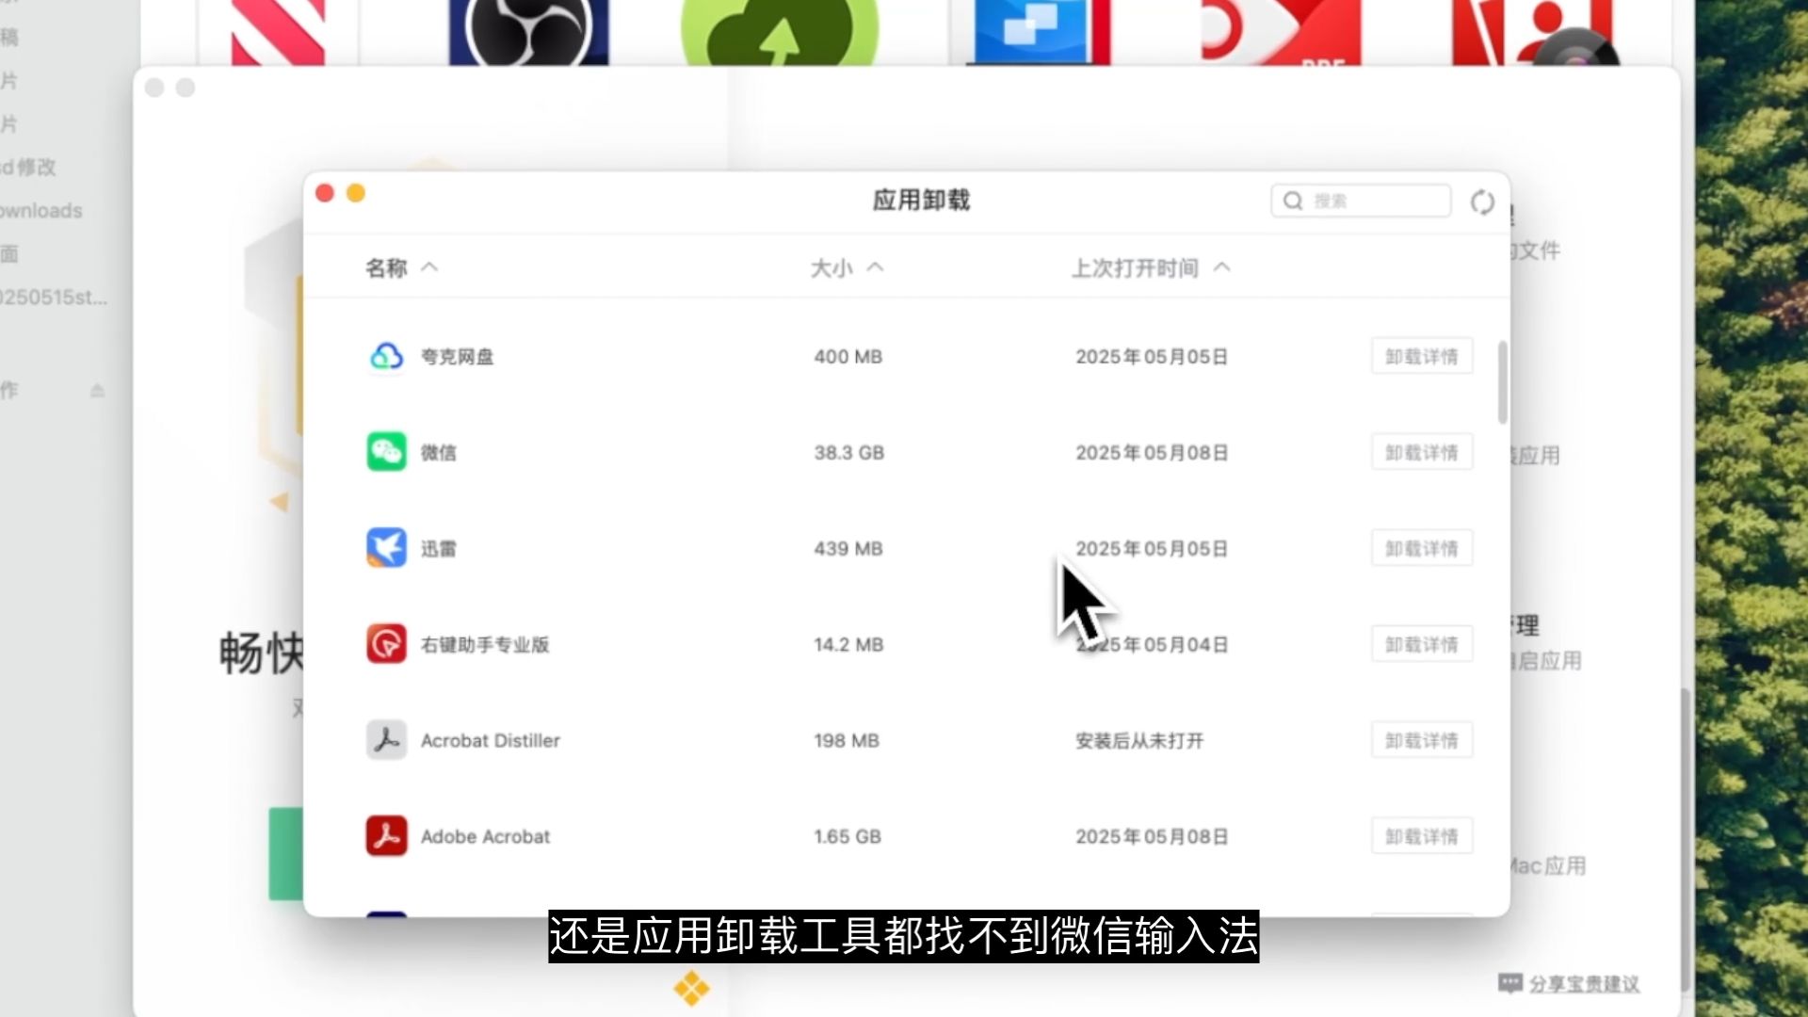
Task: Sort by 上次打开时间 column arrow
Action: pyautogui.click(x=1221, y=267)
